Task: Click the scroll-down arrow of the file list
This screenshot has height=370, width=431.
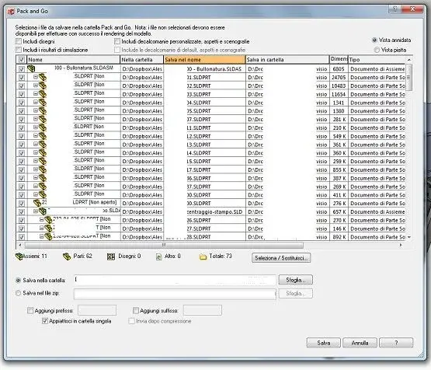Action: pos(409,237)
